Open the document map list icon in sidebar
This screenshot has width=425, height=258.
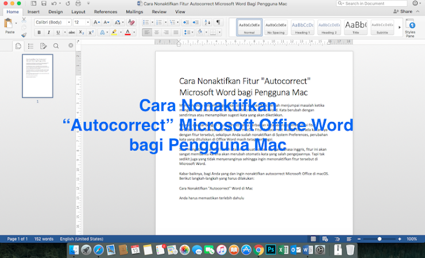pyautogui.click(x=30, y=46)
